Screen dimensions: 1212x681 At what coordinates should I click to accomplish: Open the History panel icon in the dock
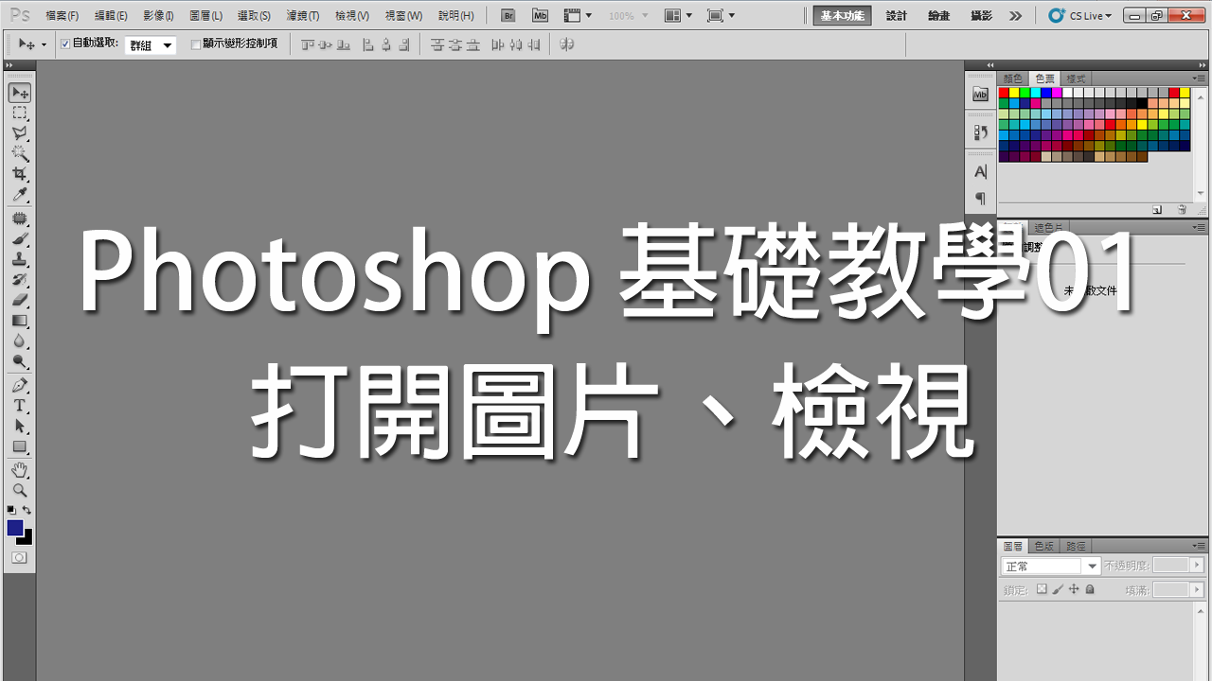tap(980, 132)
